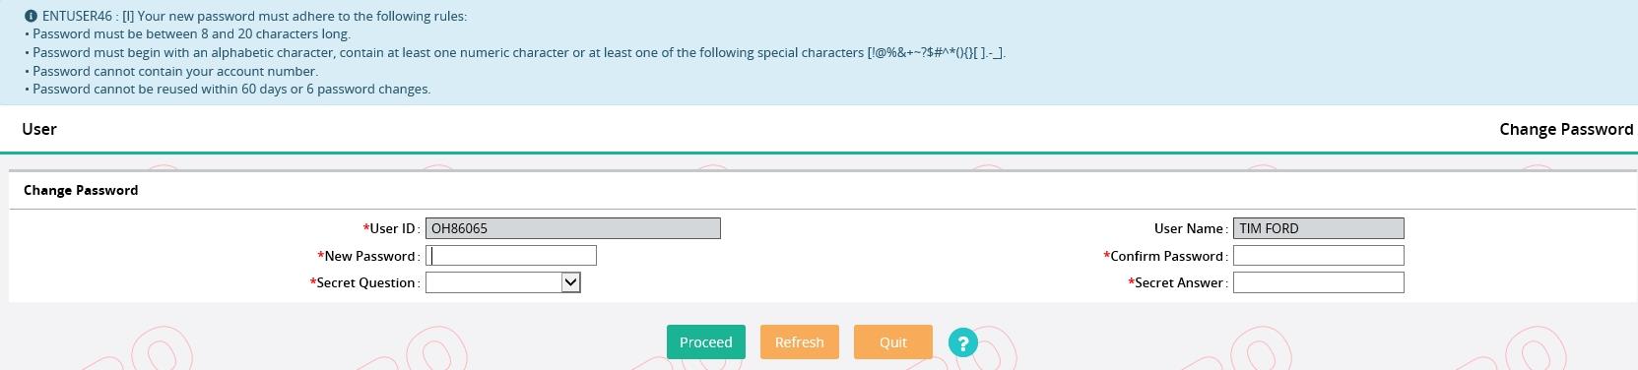
Task: Click the Secret Question label
Action: (x=365, y=282)
